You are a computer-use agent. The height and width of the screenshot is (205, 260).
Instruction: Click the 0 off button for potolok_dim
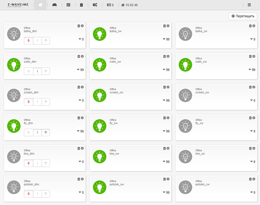[29, 194]
